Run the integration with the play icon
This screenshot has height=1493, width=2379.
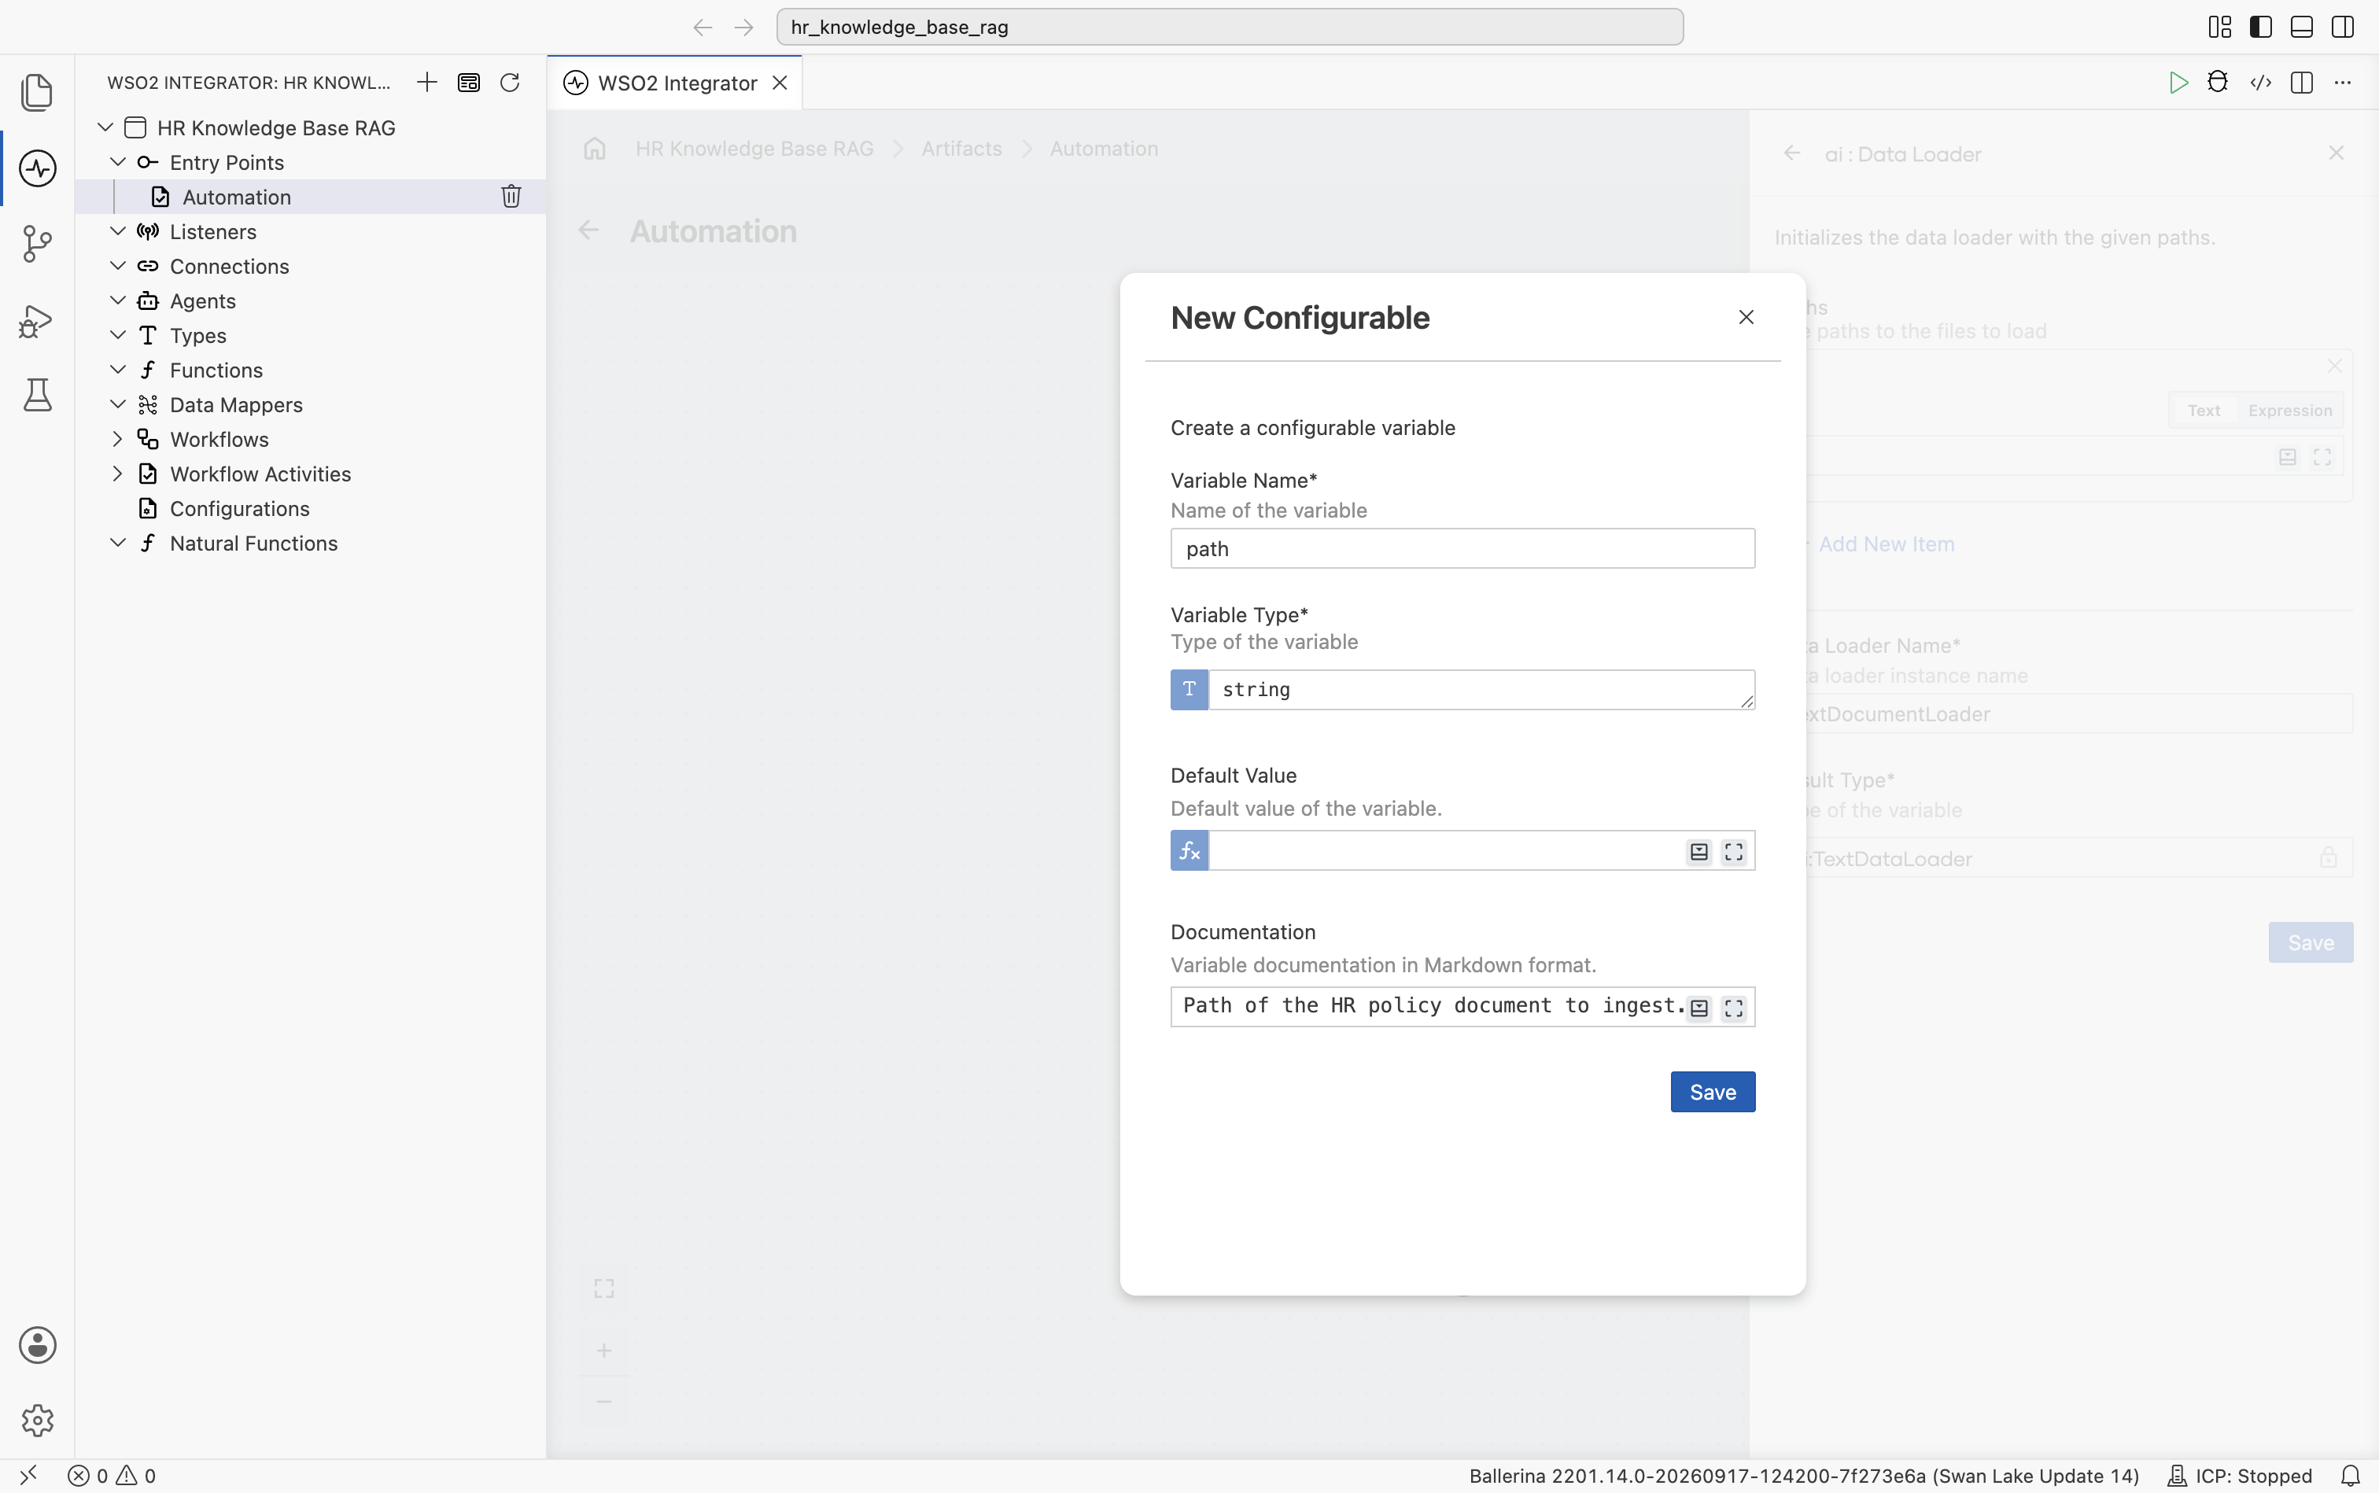click(x=2178, y=82)
